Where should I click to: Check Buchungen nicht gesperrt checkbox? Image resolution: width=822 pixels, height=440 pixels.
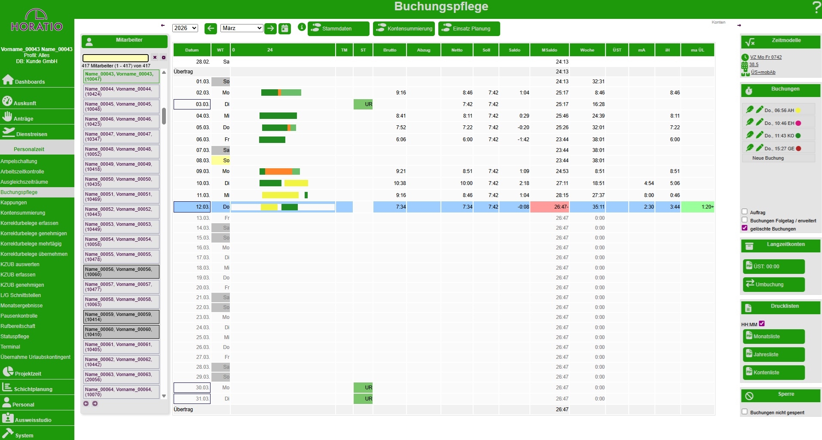click(x=745, y=412)
